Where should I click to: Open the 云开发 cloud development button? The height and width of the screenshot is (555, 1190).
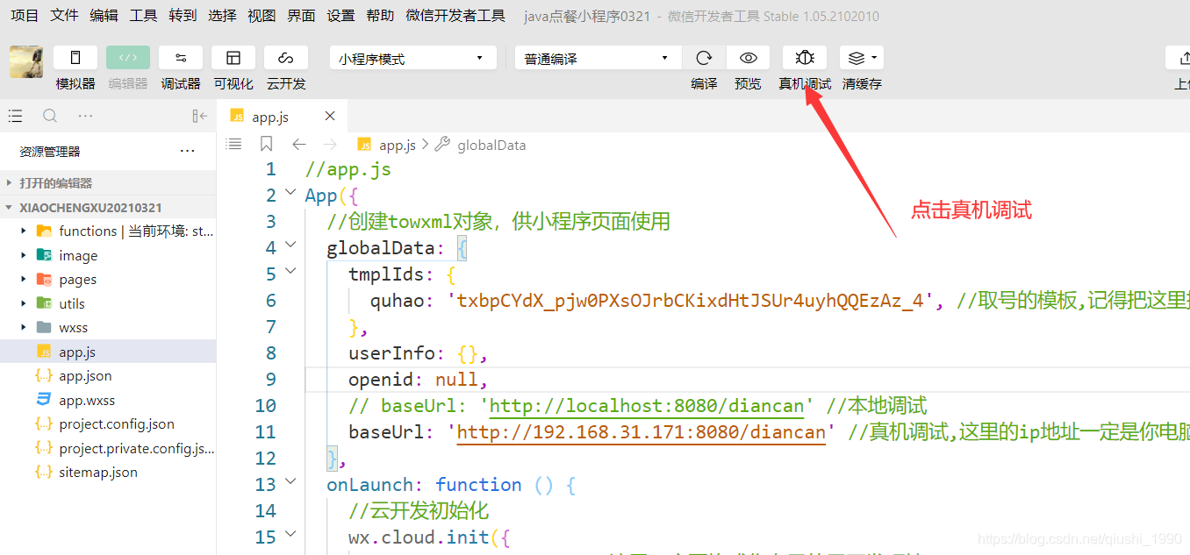[x=286, y=58]
